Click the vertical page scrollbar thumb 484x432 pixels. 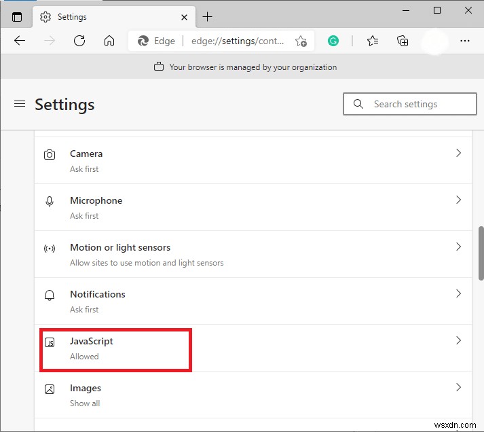coord(481,253)
